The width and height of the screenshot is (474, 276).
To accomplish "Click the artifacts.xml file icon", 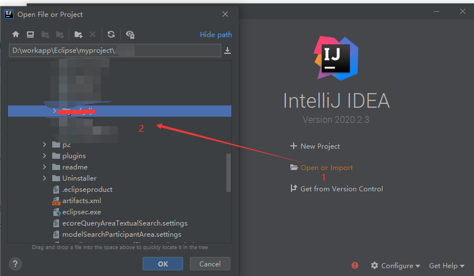I will [57, 201].
